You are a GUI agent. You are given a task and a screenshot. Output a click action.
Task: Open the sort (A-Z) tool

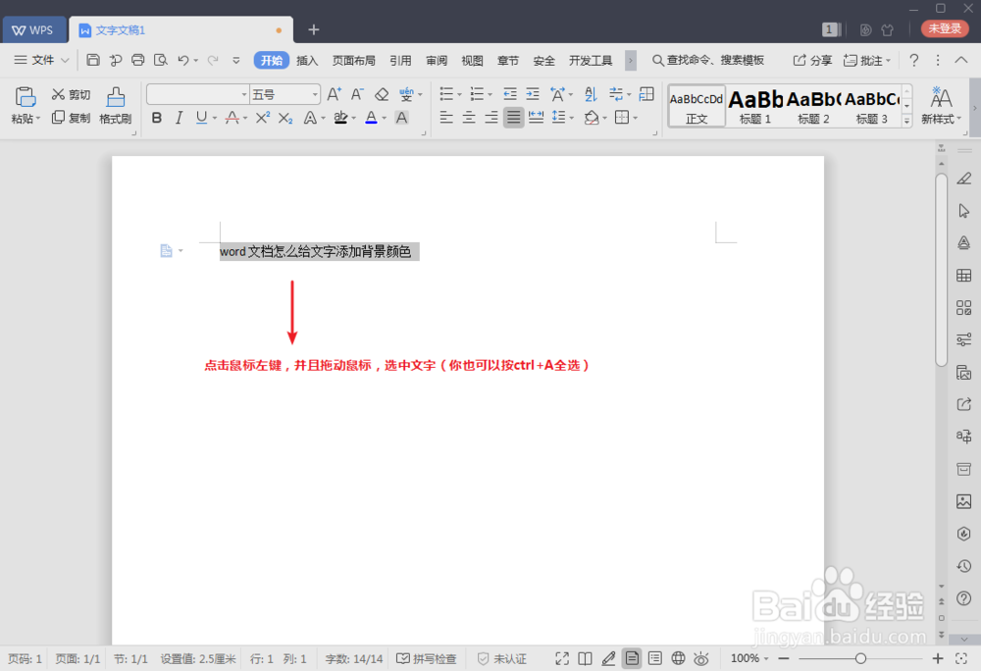pos(592,93)
